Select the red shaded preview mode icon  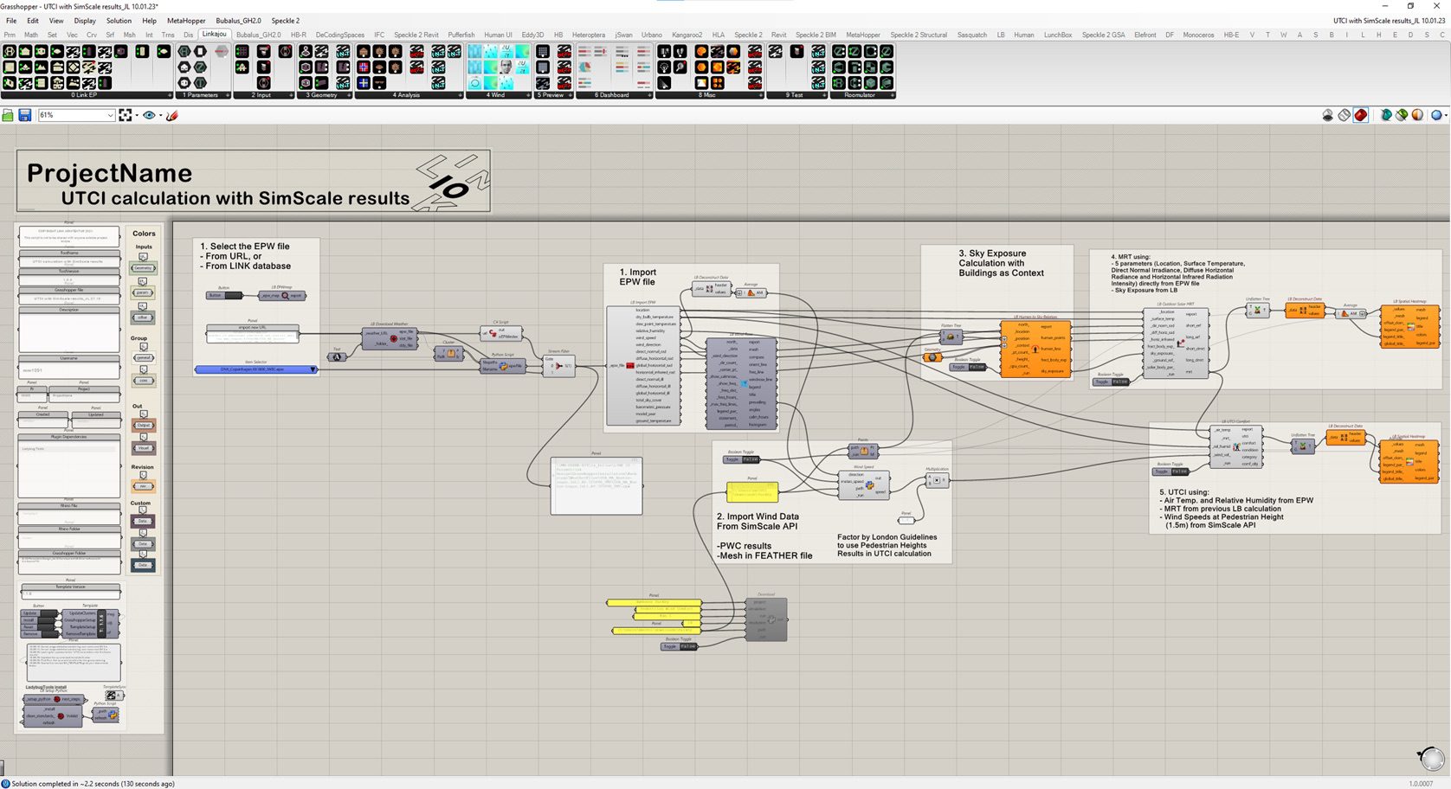click(1360, 115)
